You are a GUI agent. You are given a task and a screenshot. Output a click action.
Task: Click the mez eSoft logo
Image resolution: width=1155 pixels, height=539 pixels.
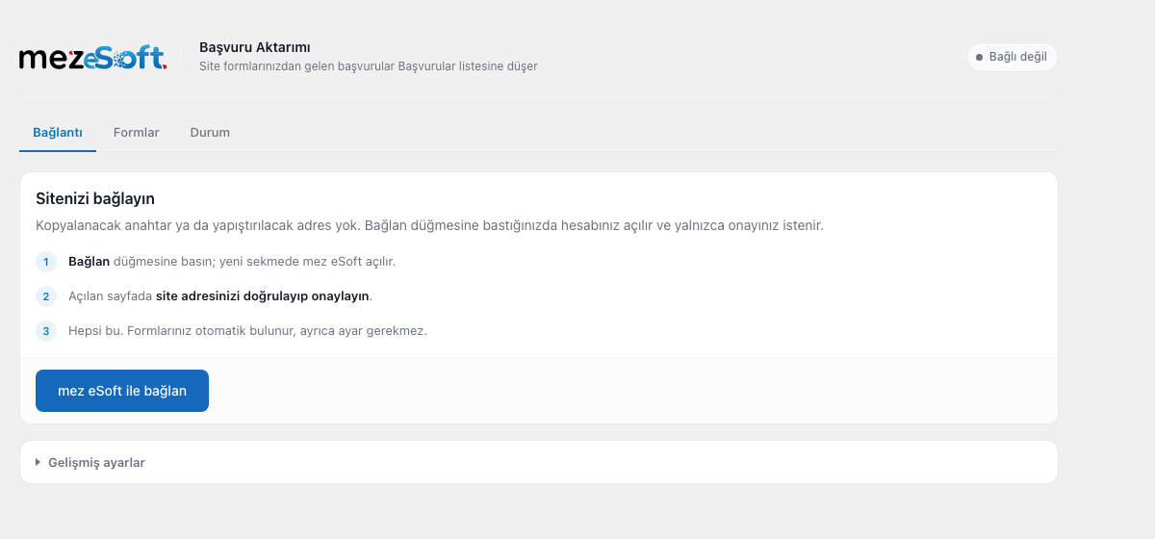click(x=93, y=58)
